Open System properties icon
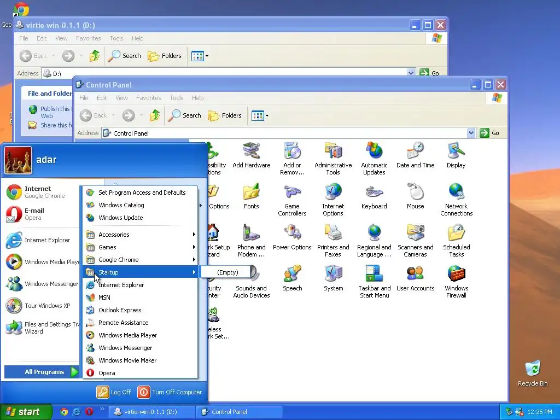This screenshot has height=420, width=560. pyautogui.click(x=333, y=278)
